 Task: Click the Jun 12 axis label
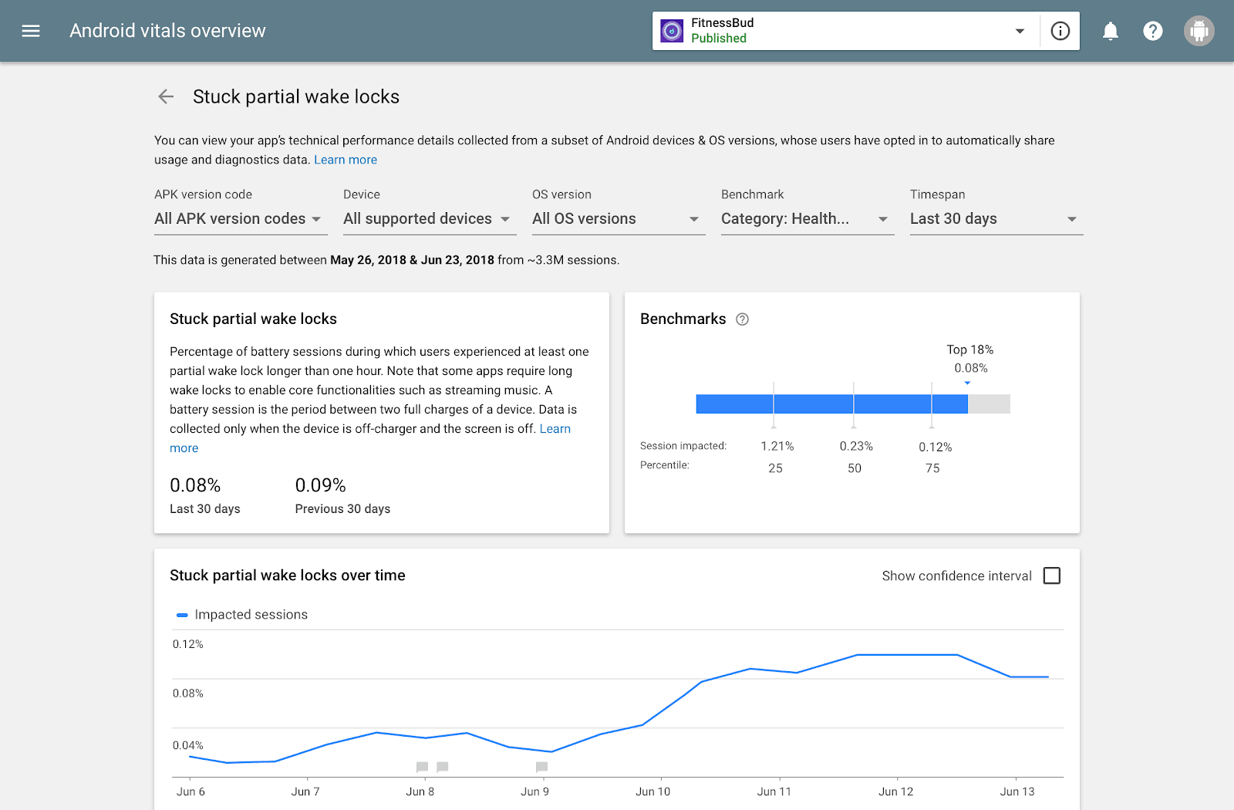895,791
